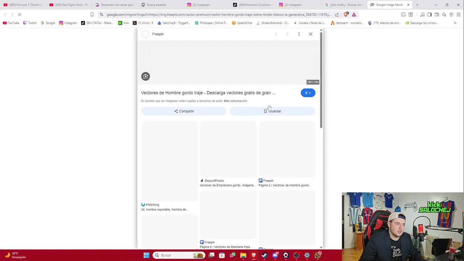The height and width of the screenshot is (261, 464).
Task: Open Steam from taskbar
Action: [x=264, y=255]
